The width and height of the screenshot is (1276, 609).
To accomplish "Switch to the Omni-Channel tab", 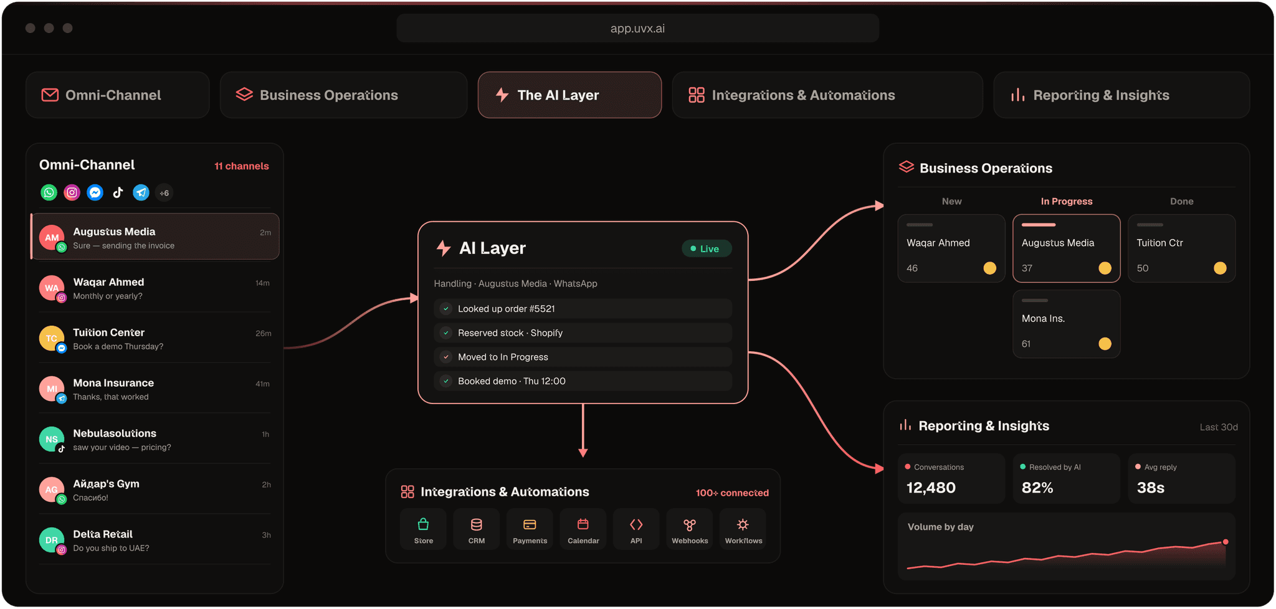I will click(118, 95).
